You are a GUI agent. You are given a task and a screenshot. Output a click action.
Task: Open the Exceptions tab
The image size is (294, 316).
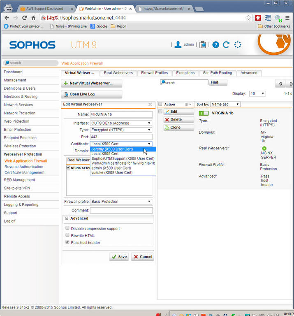pos(185,73)
